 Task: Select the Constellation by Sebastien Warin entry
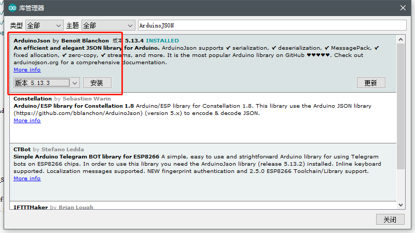click(203, 118)
